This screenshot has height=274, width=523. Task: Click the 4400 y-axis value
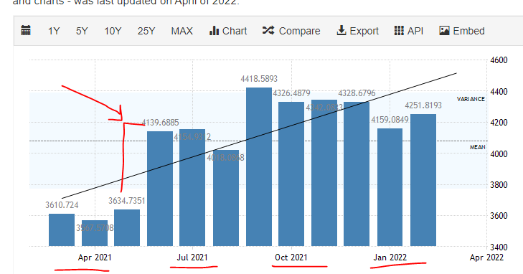[499, 92]
